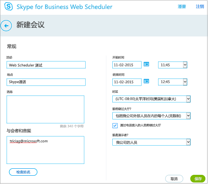
Task: Click the attendees box with triciag@microsoft.com
Action: coord(45,150)
